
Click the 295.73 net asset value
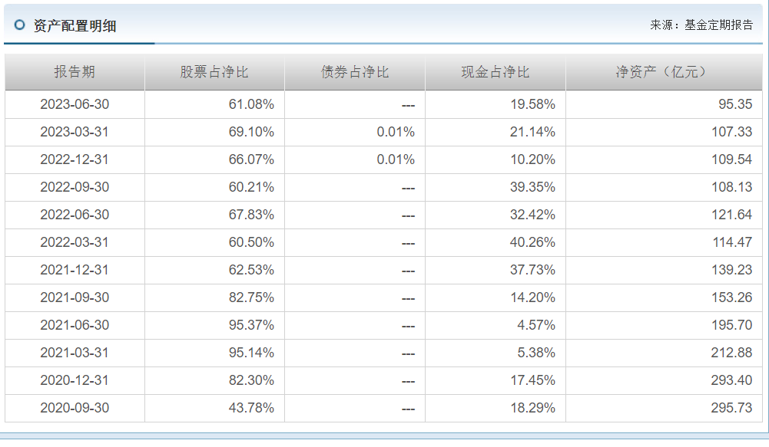point(731,408)
